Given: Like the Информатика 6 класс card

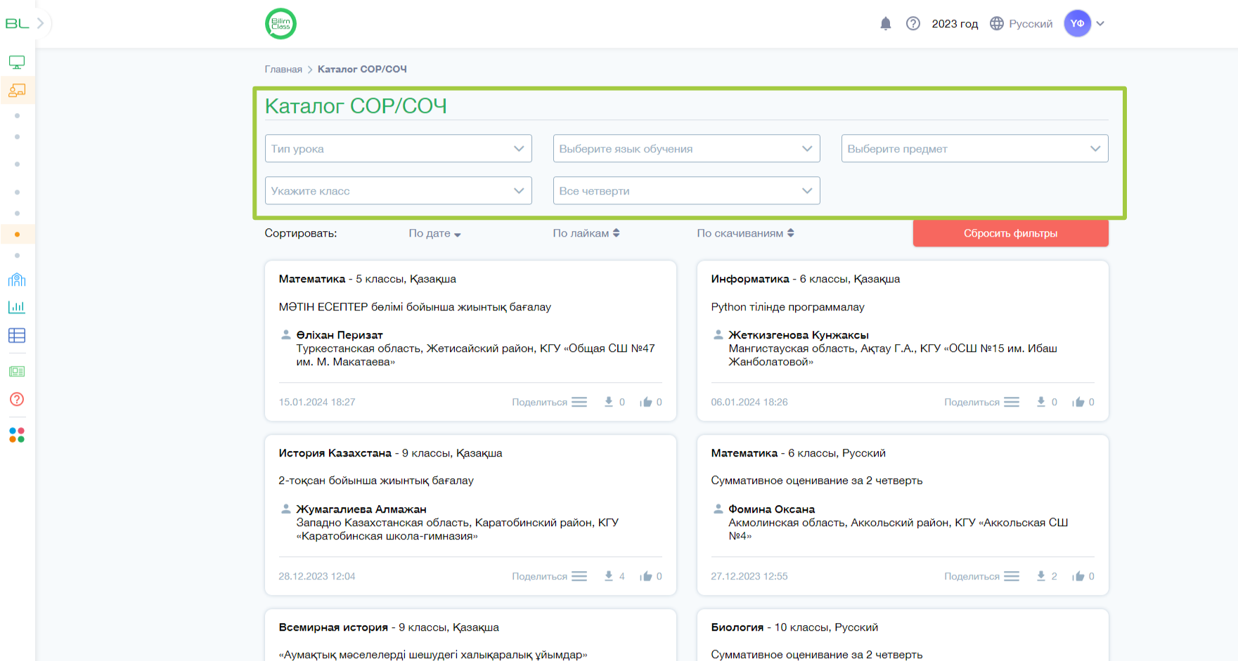Looking at the screenshot, I should pyautogui.click(x=1078, y=403).
